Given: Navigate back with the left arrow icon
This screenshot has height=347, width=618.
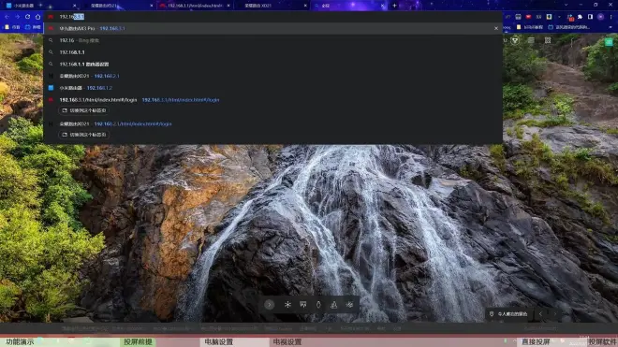Looking at the screenshot, I should pos(7,17).
